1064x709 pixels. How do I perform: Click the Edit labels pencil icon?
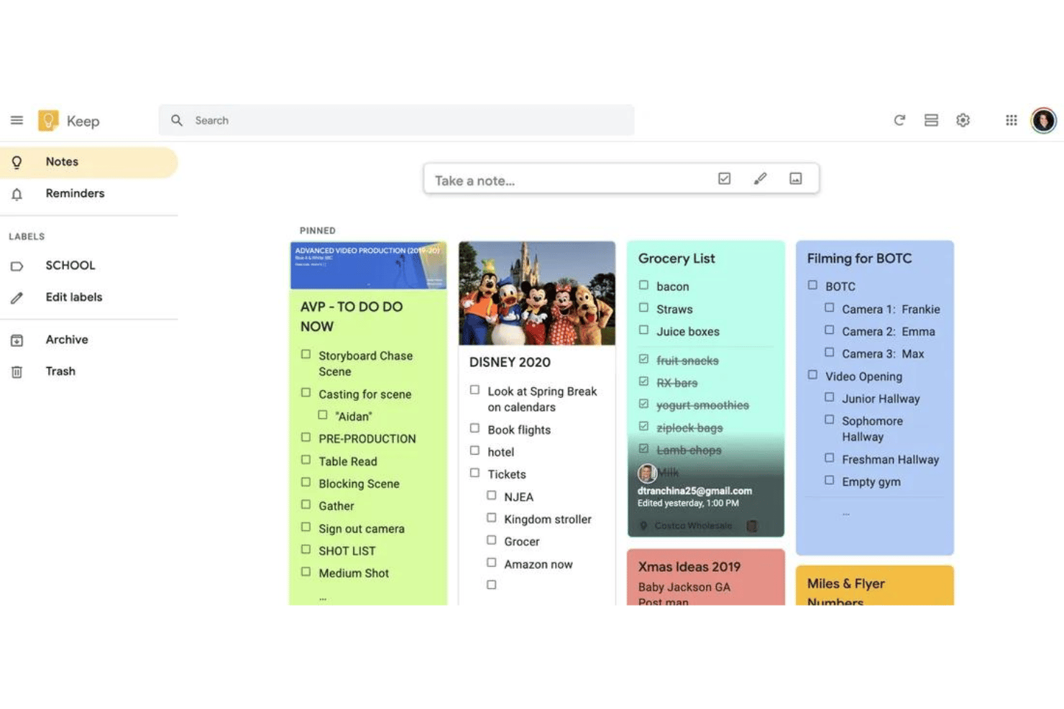17,297
